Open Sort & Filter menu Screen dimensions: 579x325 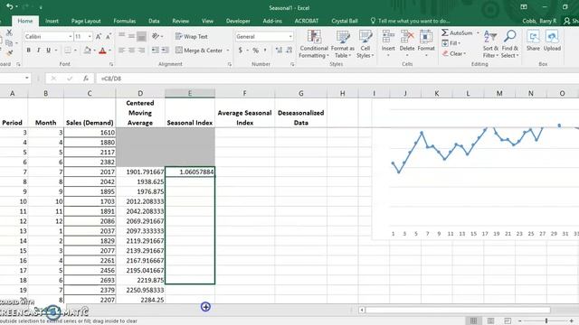coord(490,44)
